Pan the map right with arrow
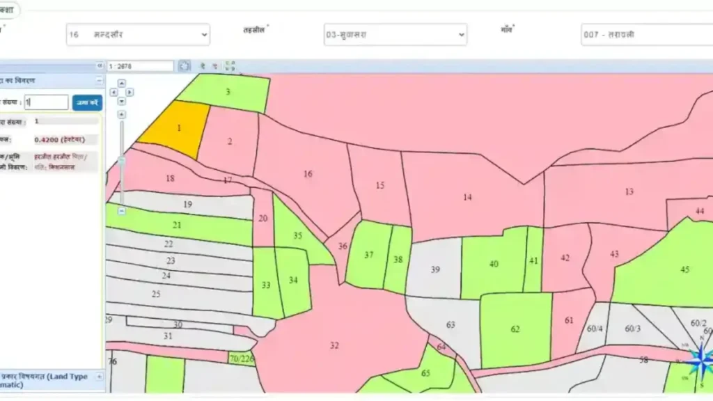The width and height of the screenshot is (713, 401). pos(130,91)
